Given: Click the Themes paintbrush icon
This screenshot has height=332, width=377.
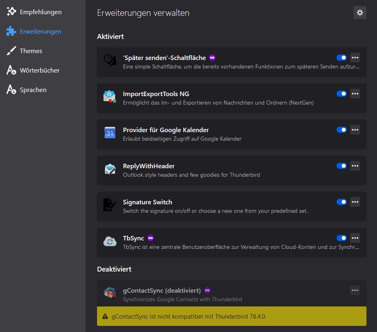Looking at the screenshot, I should (11, 51).
